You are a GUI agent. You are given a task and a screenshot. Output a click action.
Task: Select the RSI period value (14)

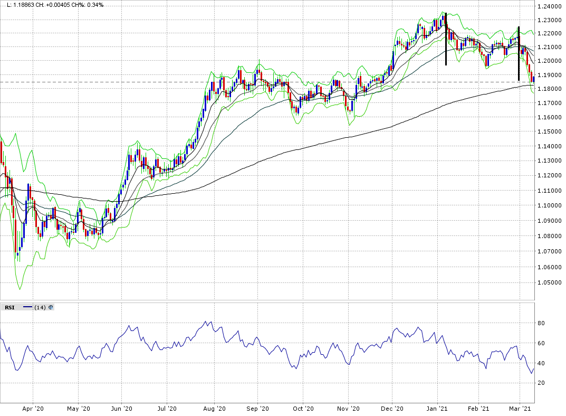coord(40,307)
